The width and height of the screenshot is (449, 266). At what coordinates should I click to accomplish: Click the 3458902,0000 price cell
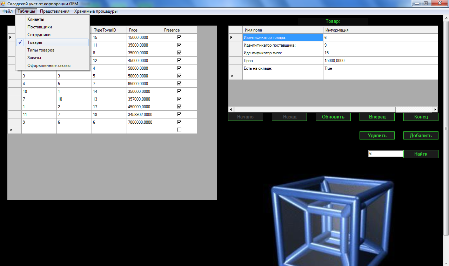click(144, 114)
